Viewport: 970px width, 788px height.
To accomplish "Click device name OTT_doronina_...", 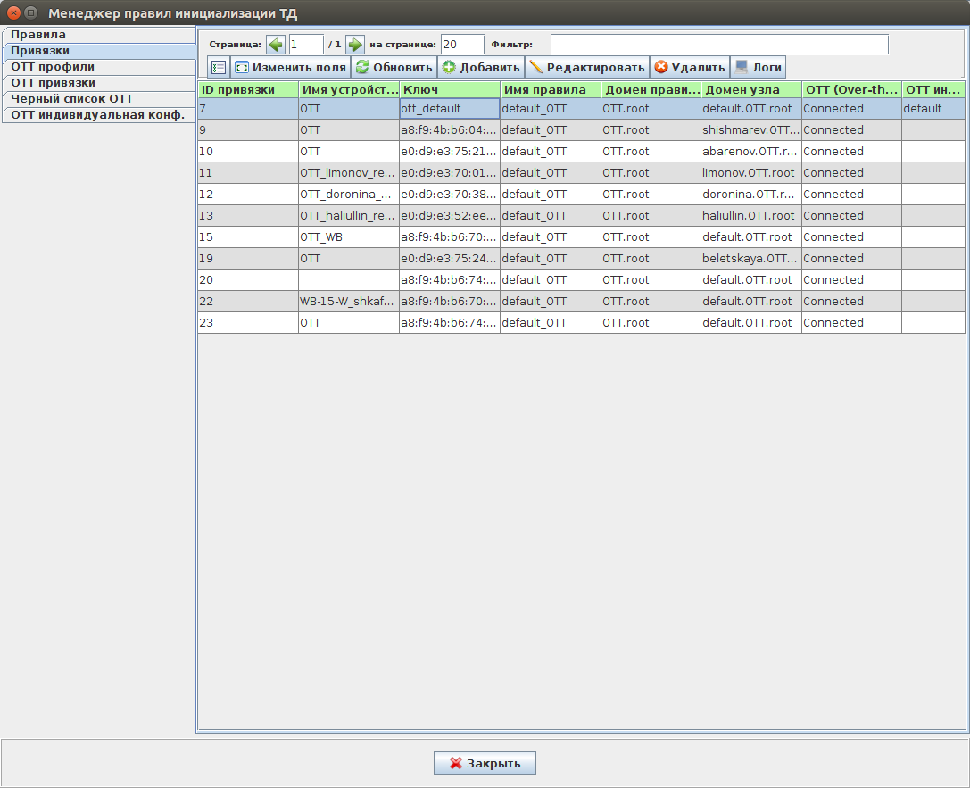I will tap(349, 195).
